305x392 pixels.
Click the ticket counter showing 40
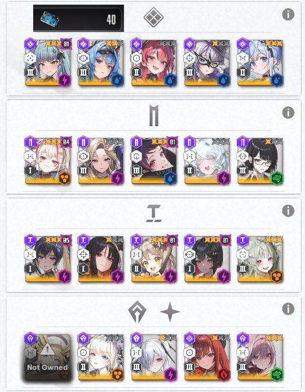(x=79, y=18)
